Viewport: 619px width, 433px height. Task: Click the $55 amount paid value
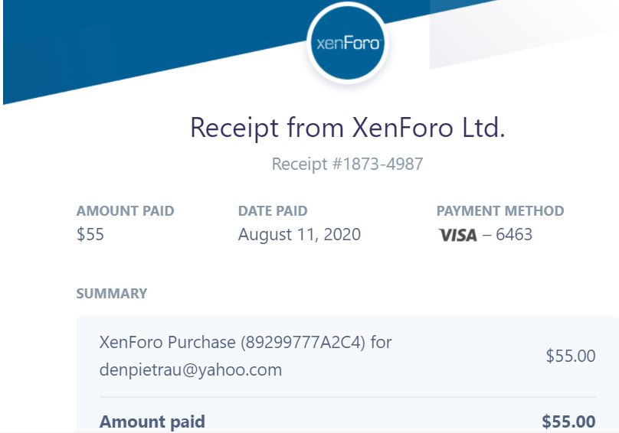pos(90,235)
